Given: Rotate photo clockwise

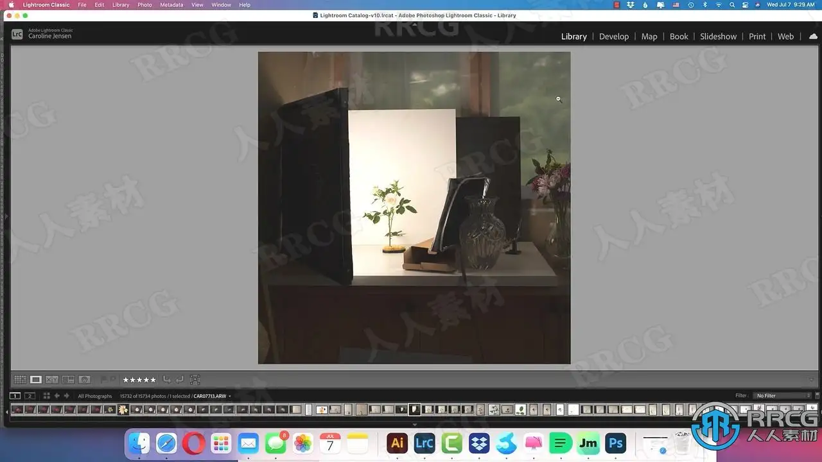Looking at the screenshot, I should 180,380.
